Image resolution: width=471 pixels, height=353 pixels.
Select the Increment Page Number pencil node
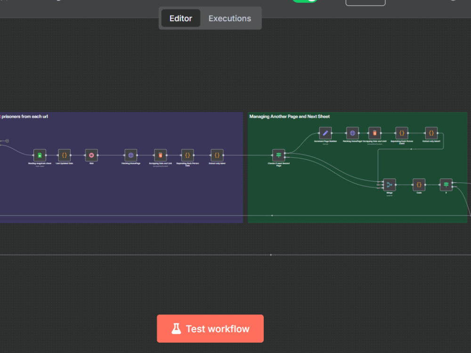tap(325, 133)
